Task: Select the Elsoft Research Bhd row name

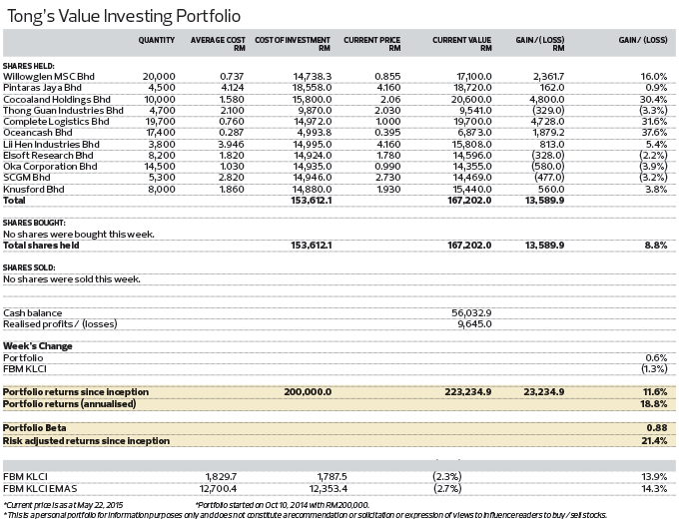Action: [x=48, y=156]
